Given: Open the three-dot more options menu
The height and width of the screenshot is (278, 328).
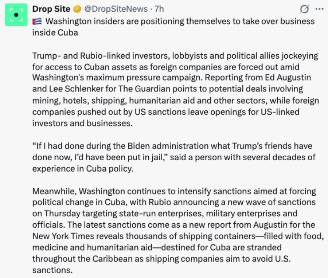Looking at the screenshot, I should (319, 9).
